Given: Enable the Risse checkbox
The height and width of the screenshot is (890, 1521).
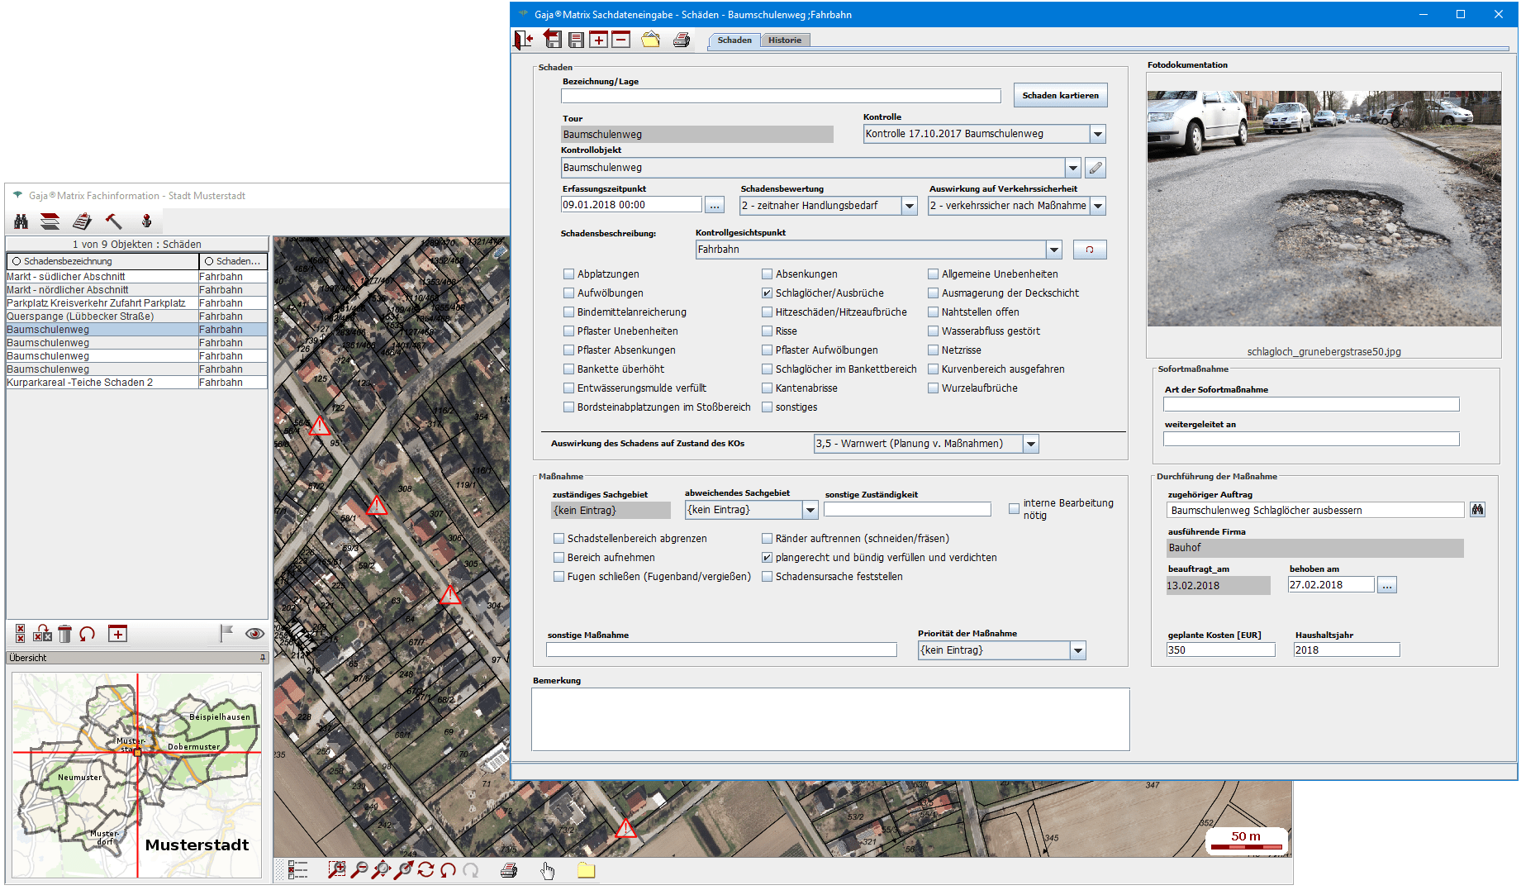Looking at the screenshot, I should point(767,331).
